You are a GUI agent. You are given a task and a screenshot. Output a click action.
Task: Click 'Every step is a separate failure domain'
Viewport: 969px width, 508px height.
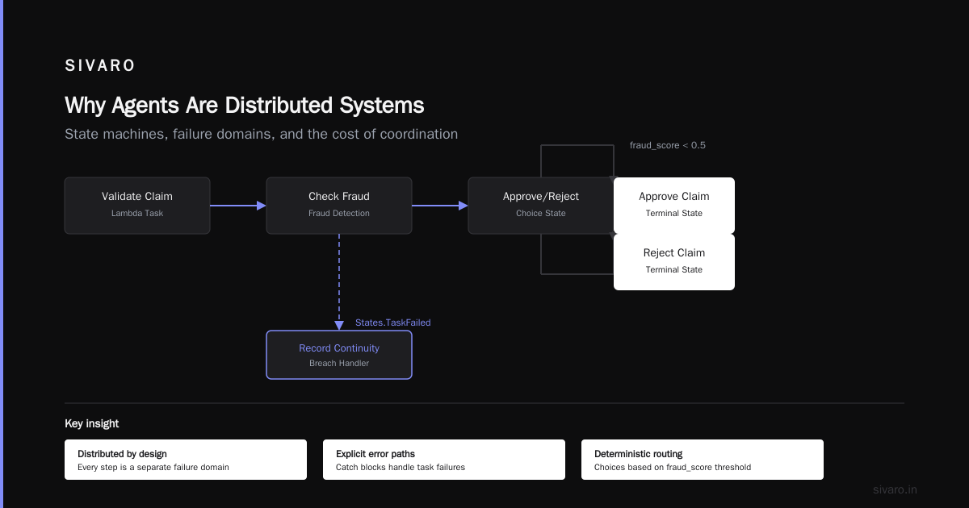(153, 467)
